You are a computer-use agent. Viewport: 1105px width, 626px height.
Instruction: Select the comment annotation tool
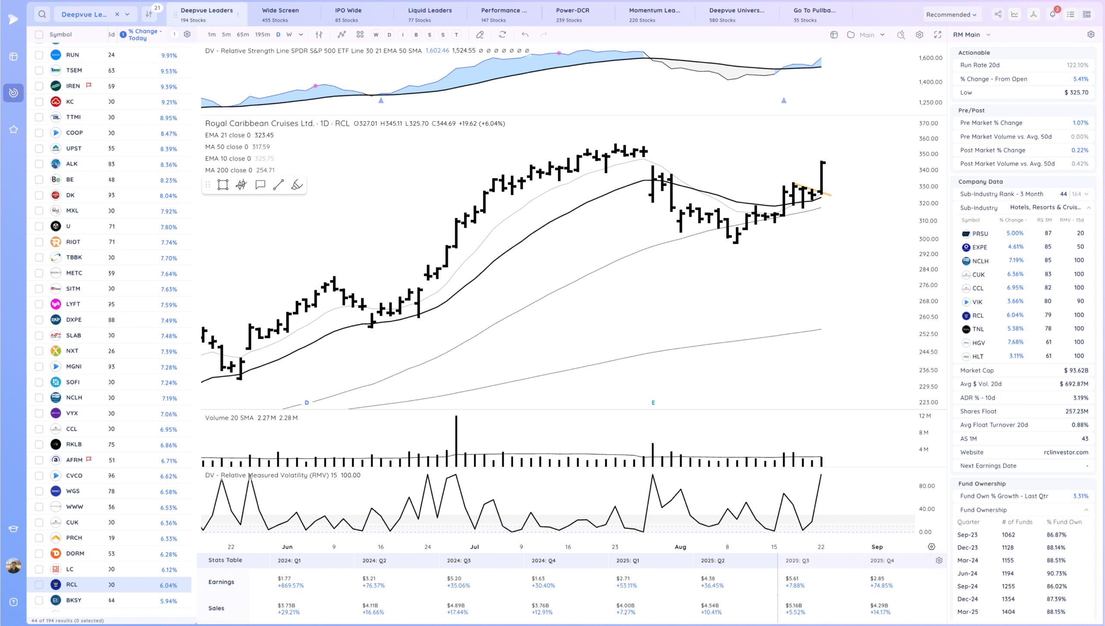[260, 185]
